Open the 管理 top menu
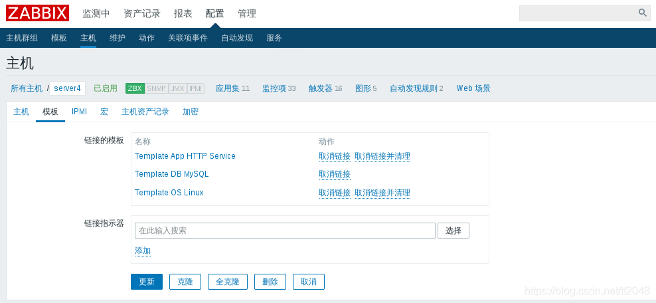 coord(247,13)
